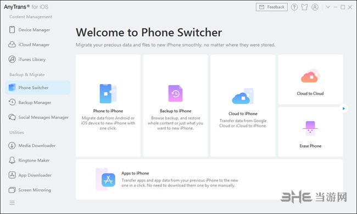Click the AnyTrans for iOS title
The width and height of the screenshot is (357, 214).
tap(26, 7)
